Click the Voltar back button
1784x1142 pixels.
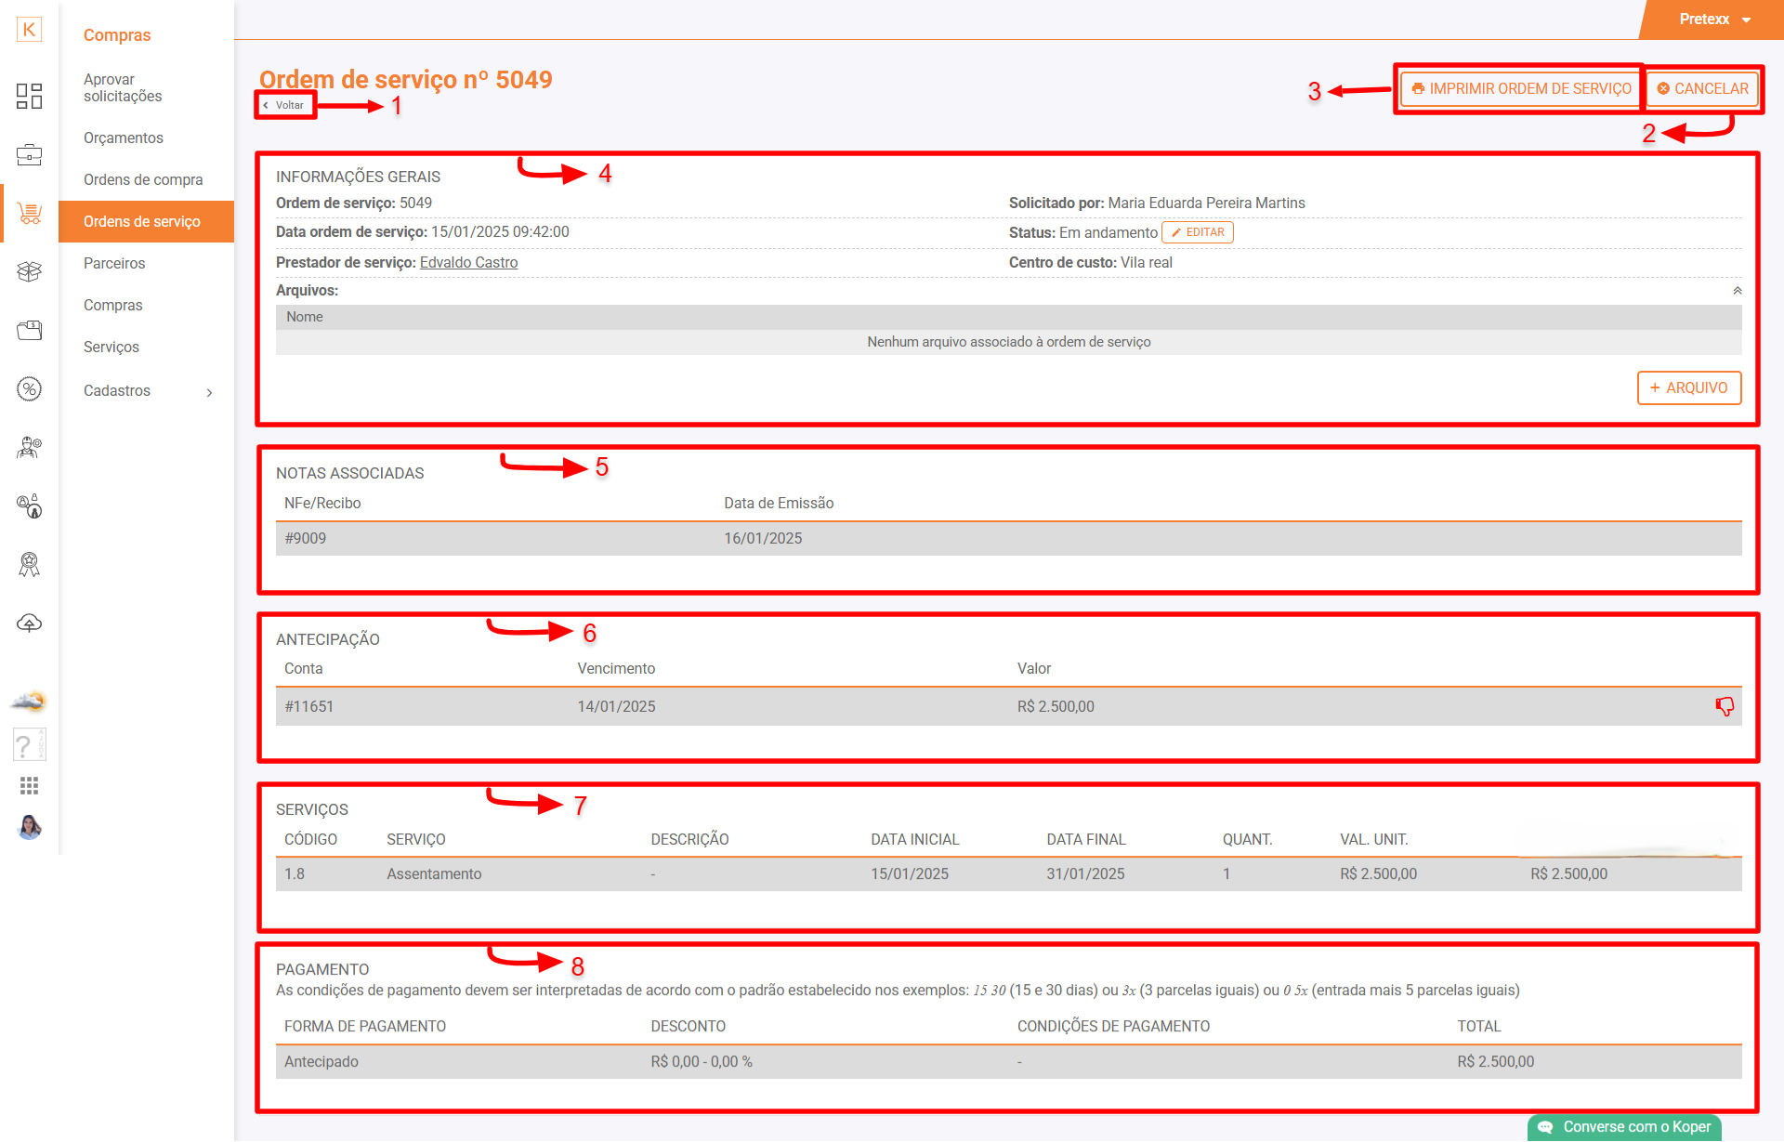point(284,105)
